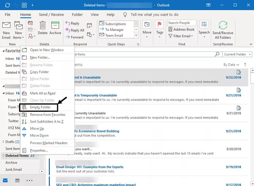Create a New Email
Screen dimensions: 254x186
click(x=6, y=30)
